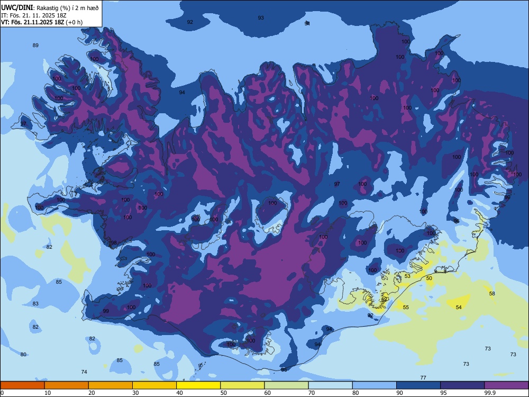Click the '53' humidity value on the map
Viewport: 529px width, 397px height.
click(407, 276)
